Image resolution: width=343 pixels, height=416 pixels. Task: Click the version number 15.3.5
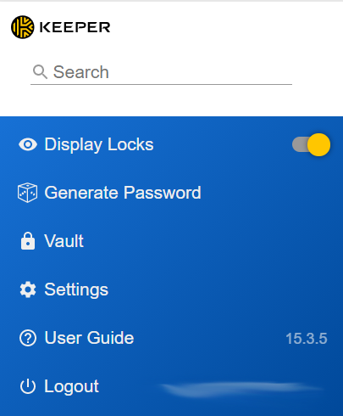point(307,339)
